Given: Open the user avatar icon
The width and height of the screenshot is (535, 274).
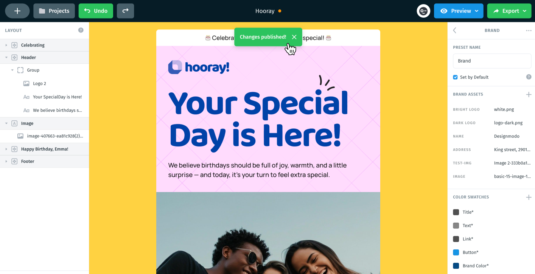Looking at the screenshot, I should pyautogui.click(x=423, y=11).
